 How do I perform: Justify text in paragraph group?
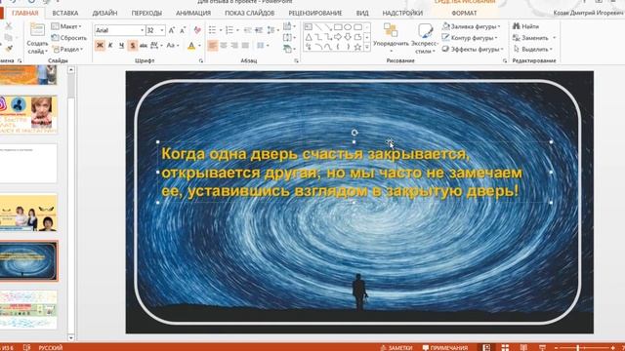(245, 46)
